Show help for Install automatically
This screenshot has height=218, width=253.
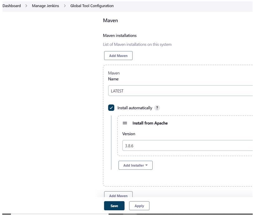click(x=157, y=108)
